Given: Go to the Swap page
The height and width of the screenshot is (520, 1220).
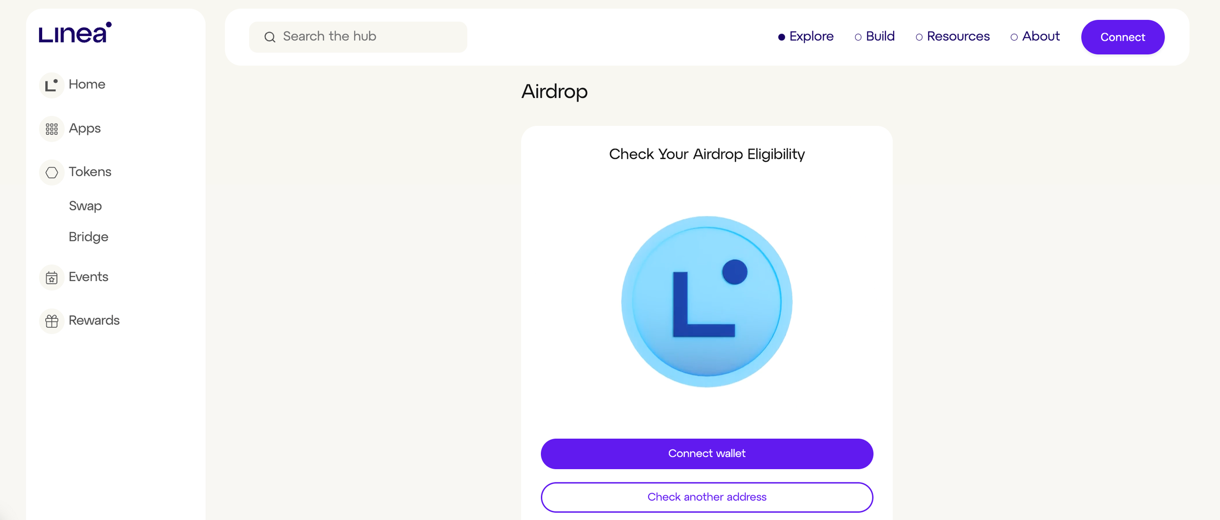Looking at the screenshot, I should (x=85, y=206).
